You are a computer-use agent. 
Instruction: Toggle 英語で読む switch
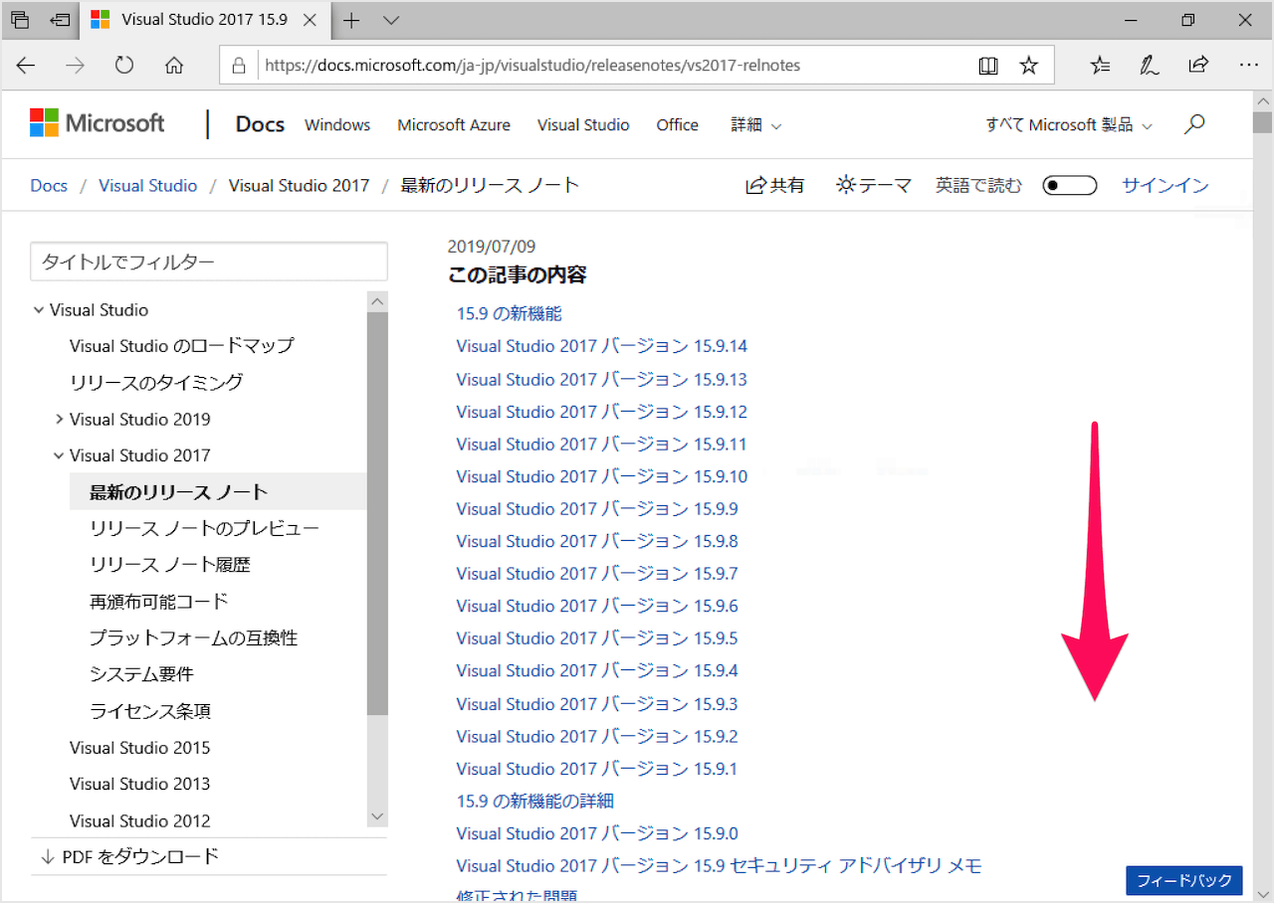pyautogui.click(x=1069, y=186)
